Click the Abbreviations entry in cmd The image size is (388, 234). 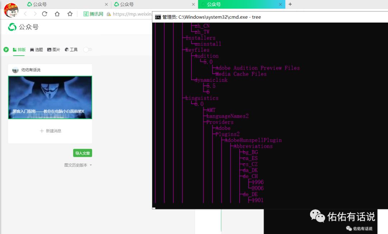coord(253,146)
